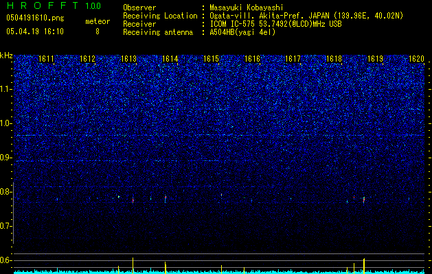Click the tallest yellow spike after 1613
The image size is (432, 274).
pos(133,266)
